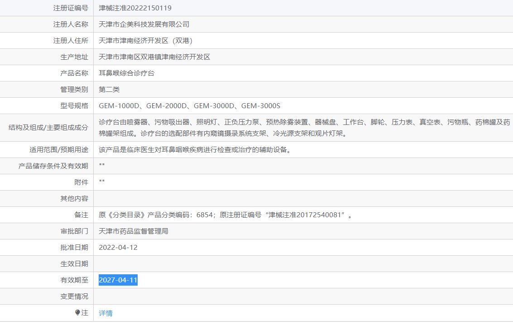Viewport: 513px width, 325px height.
Task: Click product name 耳鼻喉综合诊疗台
Action: click(127, 73)
